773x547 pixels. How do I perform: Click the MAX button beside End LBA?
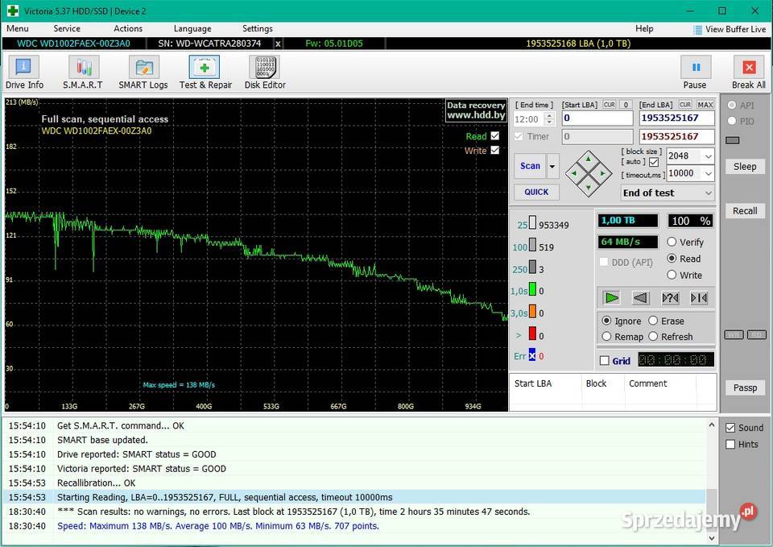coord(705,105)
